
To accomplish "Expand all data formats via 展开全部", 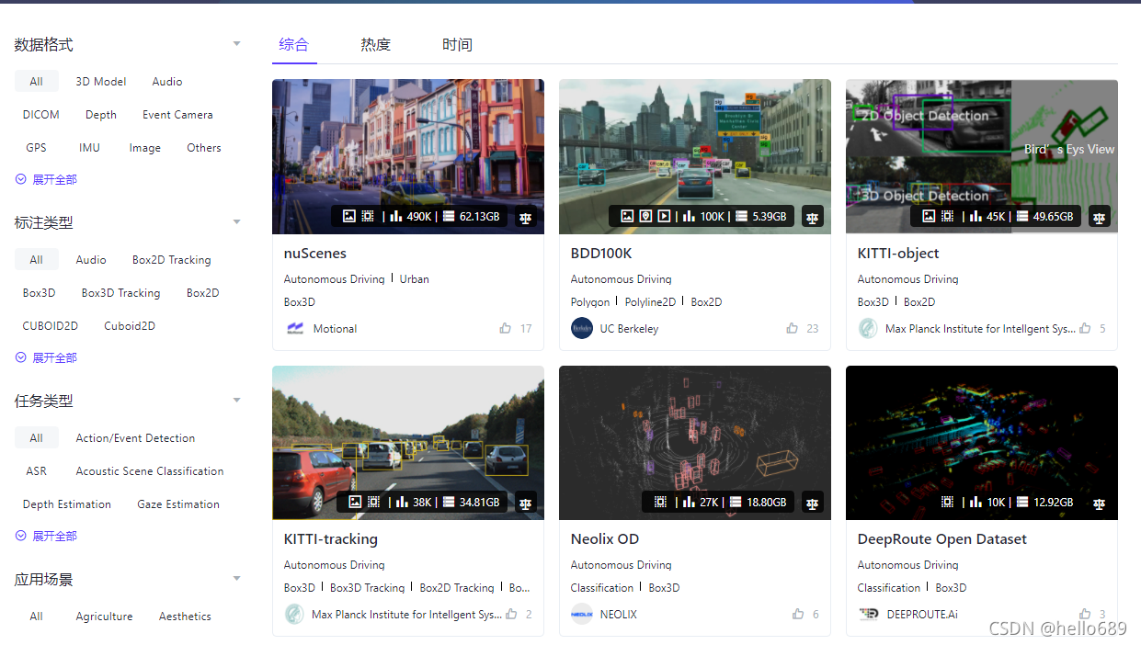I will pyautogui.click(x=46, y=179).
